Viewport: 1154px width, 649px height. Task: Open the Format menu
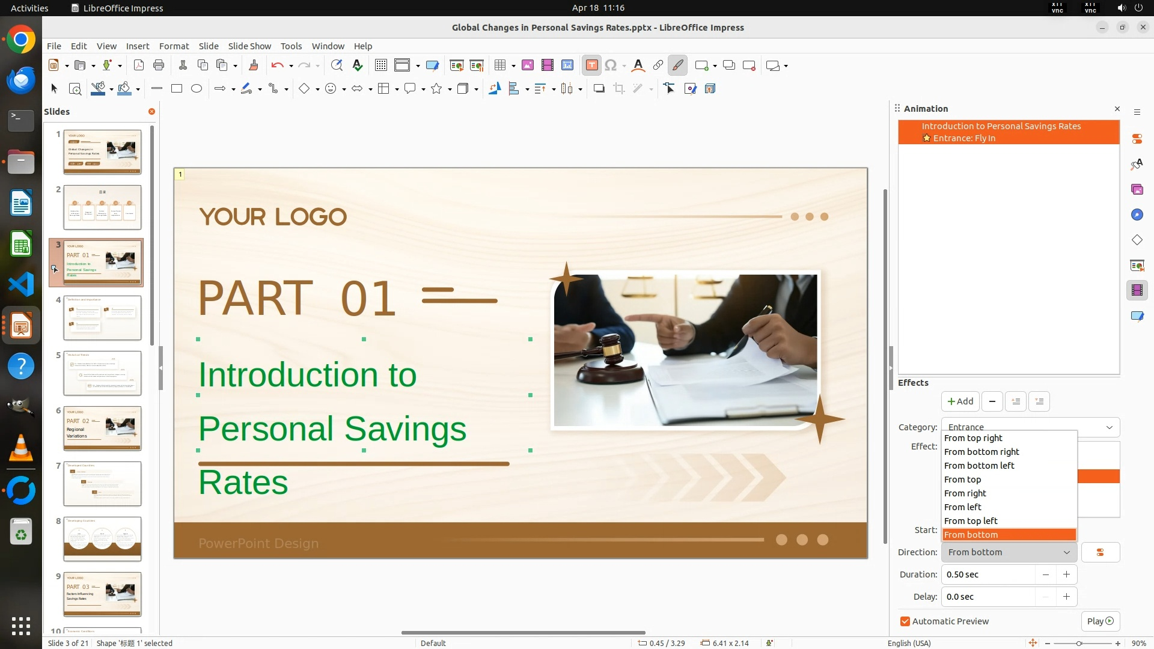point(174,46)
